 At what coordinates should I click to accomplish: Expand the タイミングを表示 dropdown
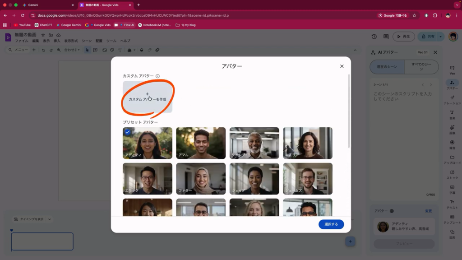pos(32,219)
